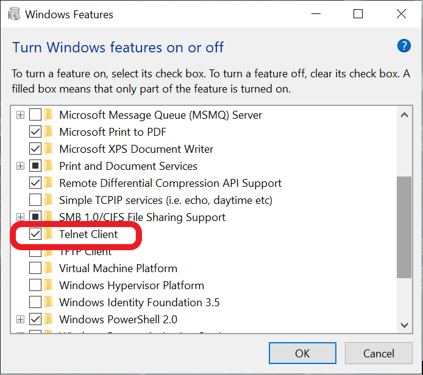Viewport: 423px width, 375px height.
Task: Expand the Print and Document Services node
Action: (21, 166)
